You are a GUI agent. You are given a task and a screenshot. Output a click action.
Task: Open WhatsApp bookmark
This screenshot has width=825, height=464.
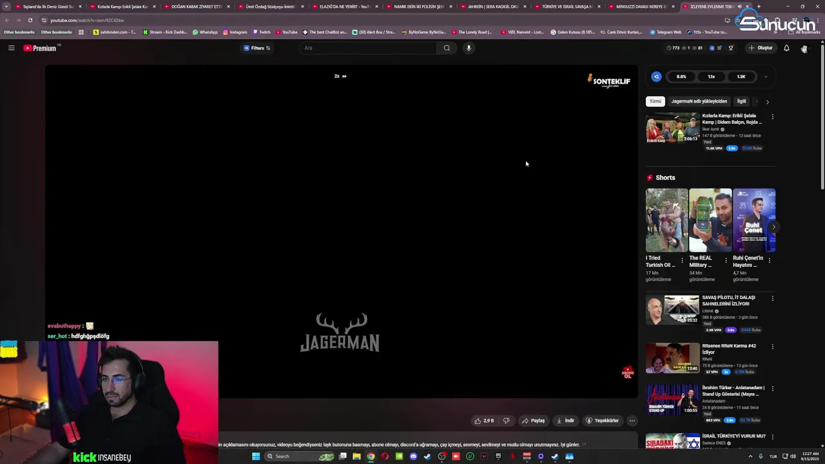pos(205,32)
